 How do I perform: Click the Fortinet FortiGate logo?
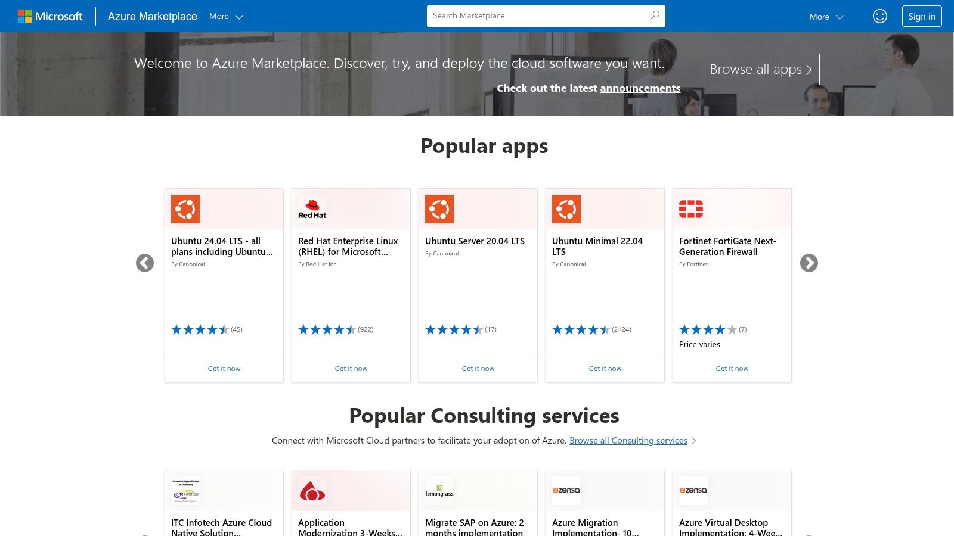(x=691, y=209)
